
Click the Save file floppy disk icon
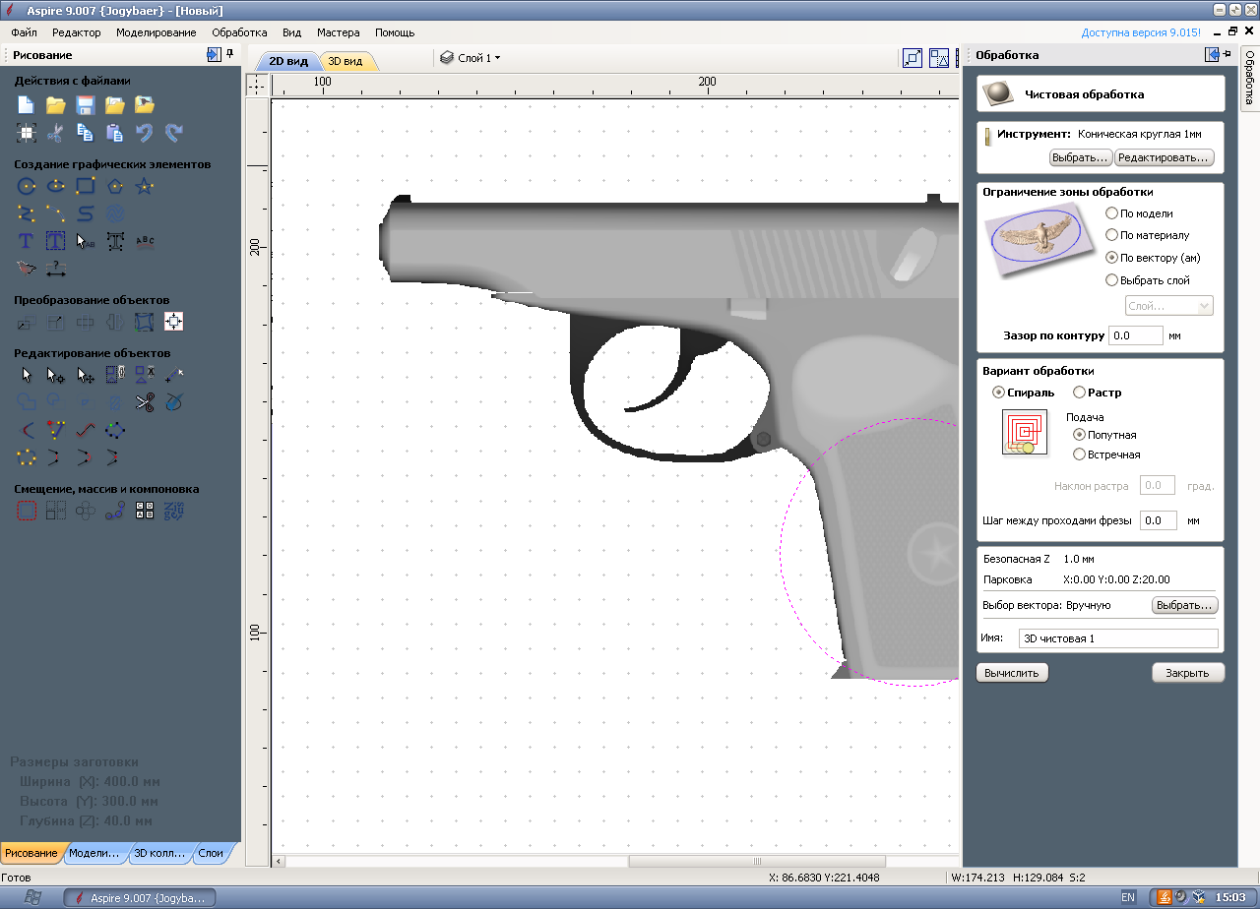86,105
